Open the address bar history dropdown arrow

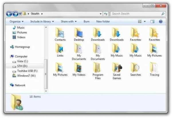tap(101, 14)
